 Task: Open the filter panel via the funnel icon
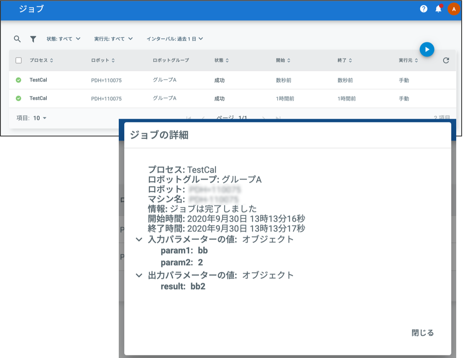pos(33,38)
